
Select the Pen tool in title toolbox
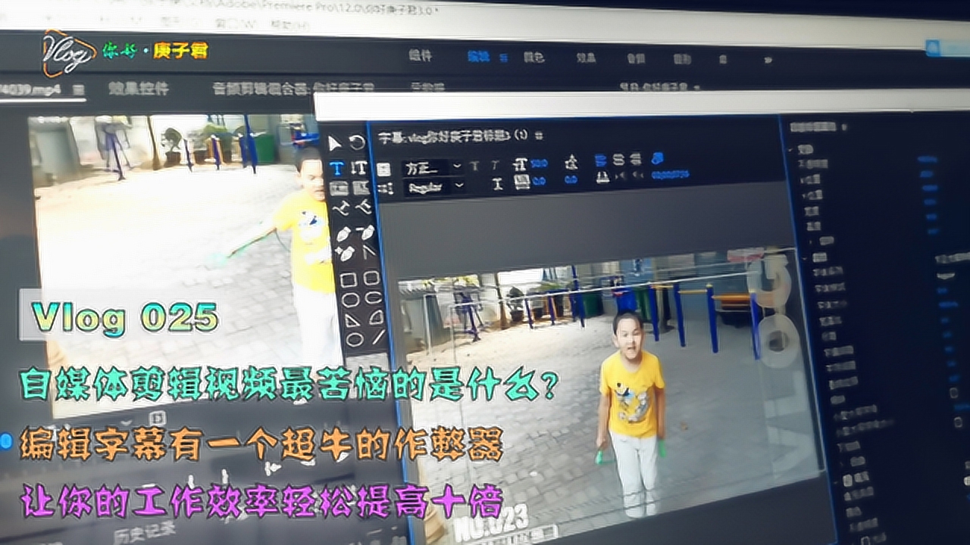tap(343, 235)
